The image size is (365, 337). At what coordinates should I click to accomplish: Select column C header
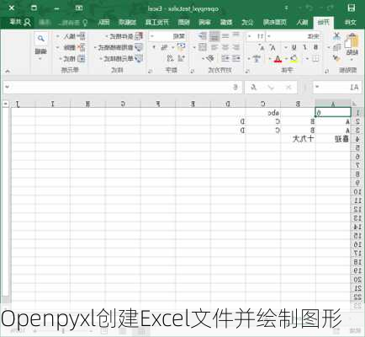pyautogui.click(x=263, y=104)
